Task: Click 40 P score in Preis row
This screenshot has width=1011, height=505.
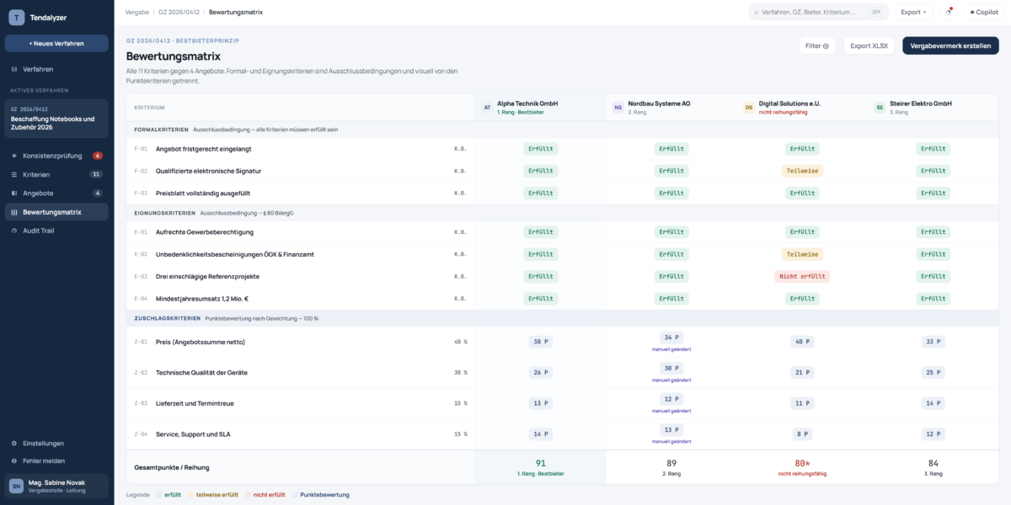Action: coord(802,342)
